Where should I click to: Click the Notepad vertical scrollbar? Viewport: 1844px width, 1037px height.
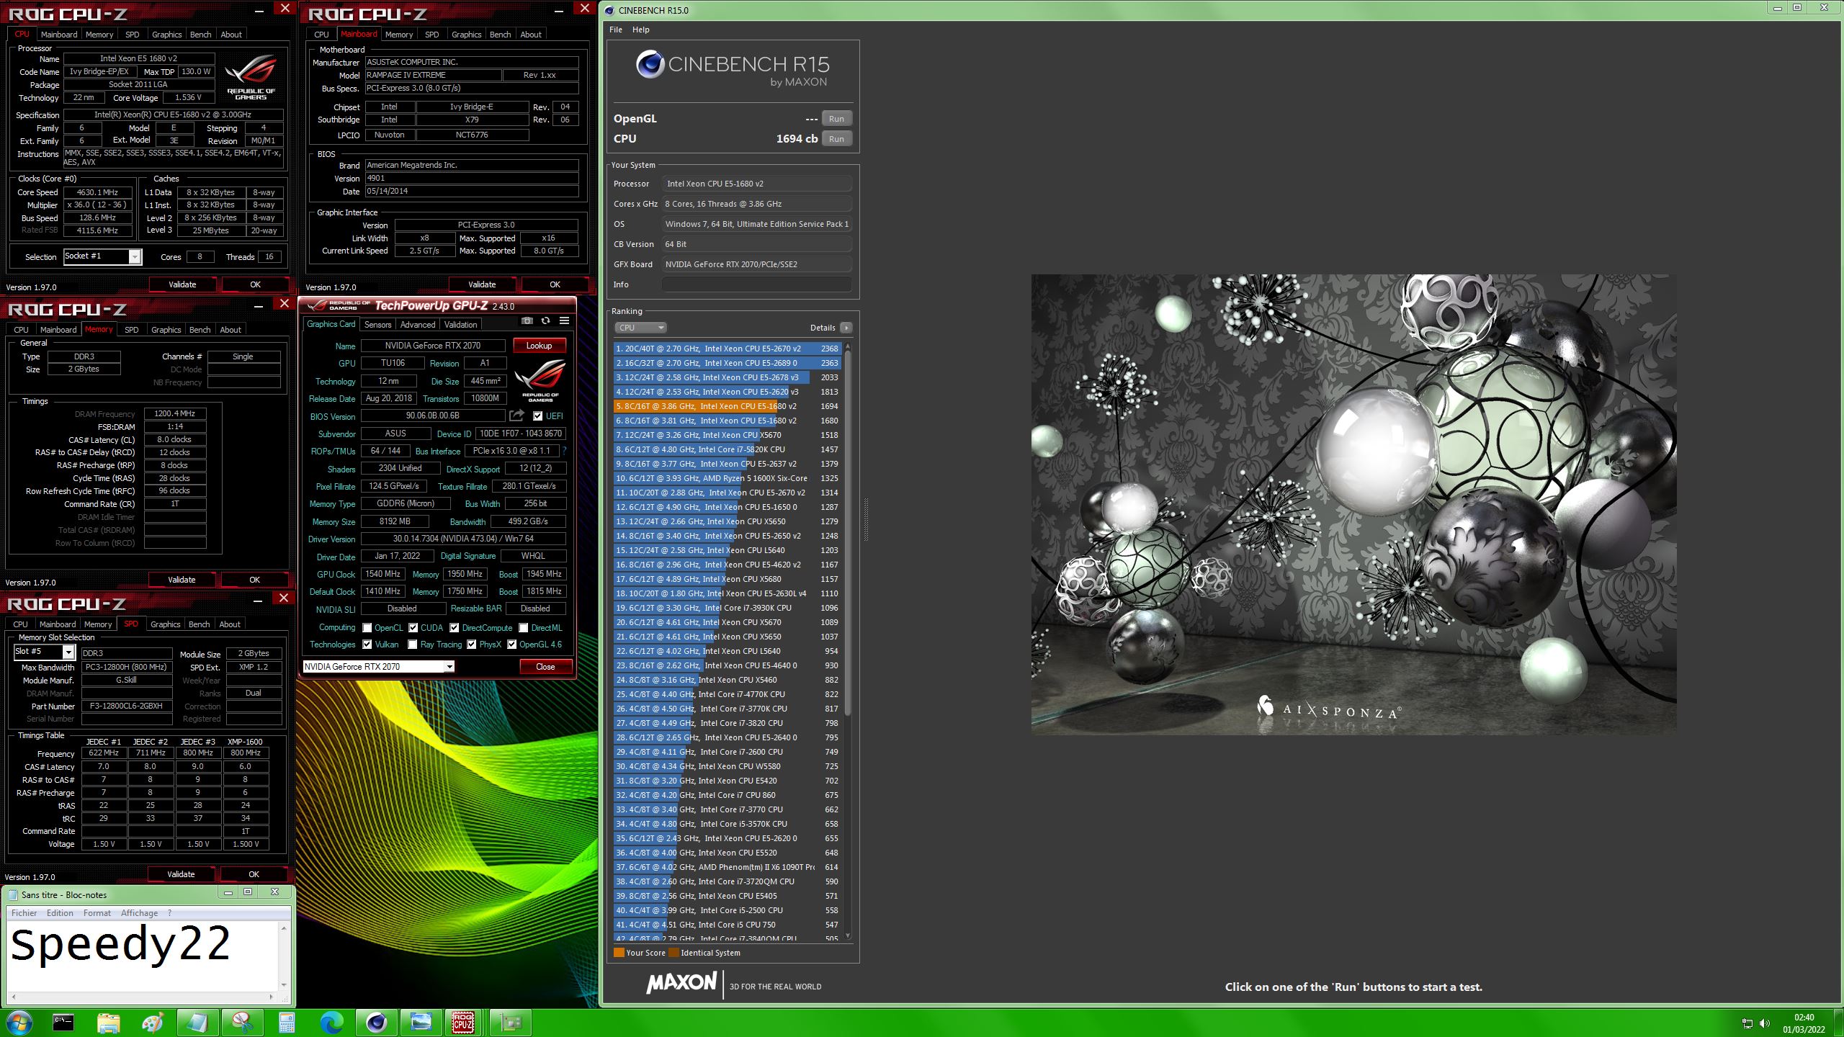pos(284,956)
